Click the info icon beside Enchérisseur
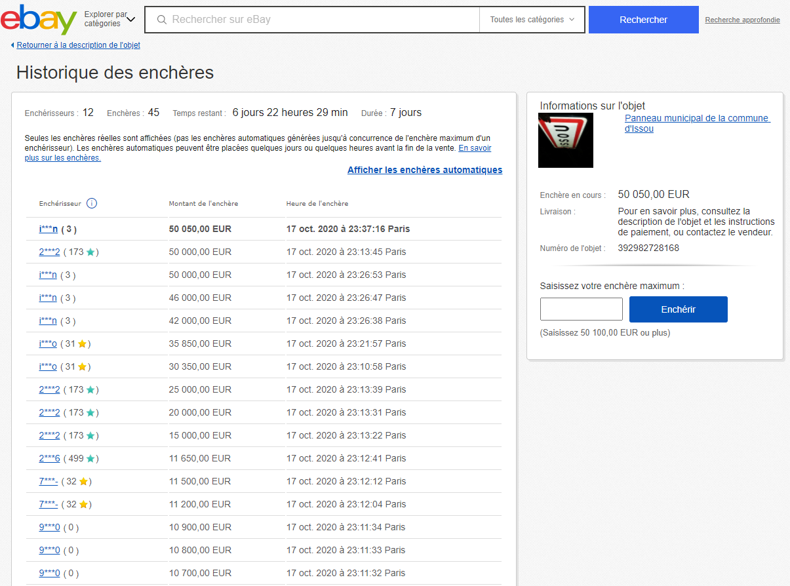This screenshot has height=586, width=790. point(92,203)
